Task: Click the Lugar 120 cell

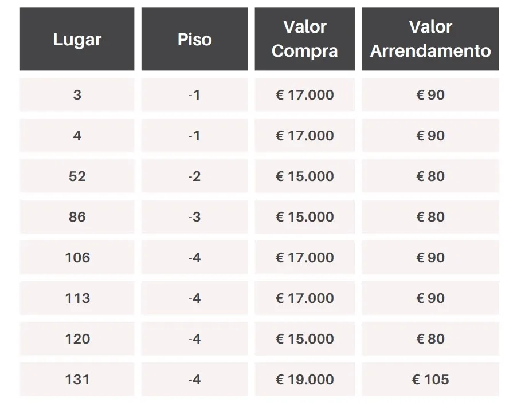Action: (x=77, y=339)
